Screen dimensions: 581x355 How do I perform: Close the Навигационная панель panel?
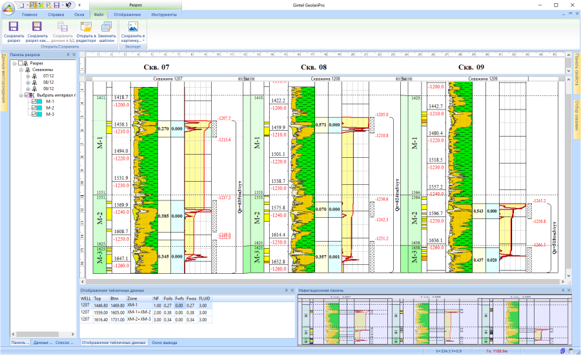tap(569, 291)
